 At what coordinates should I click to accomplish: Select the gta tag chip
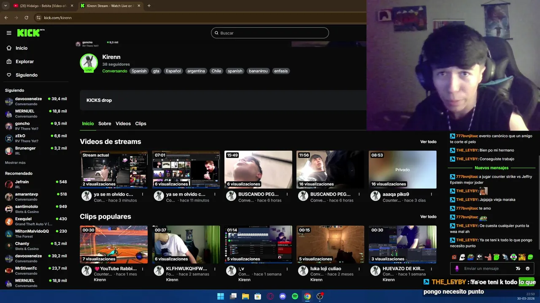click(156, 71)
